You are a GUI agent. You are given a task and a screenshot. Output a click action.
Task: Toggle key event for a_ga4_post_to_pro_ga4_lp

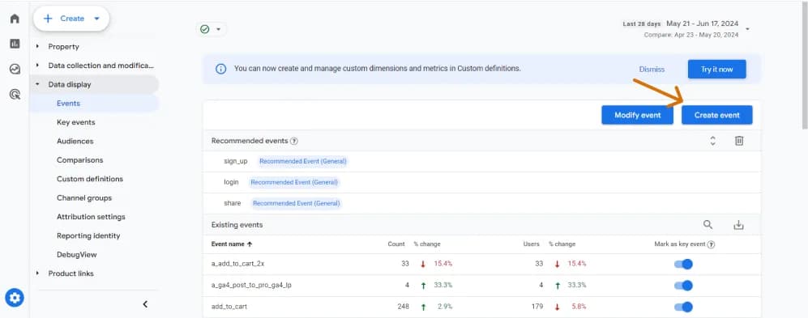[x=683, y=285]
